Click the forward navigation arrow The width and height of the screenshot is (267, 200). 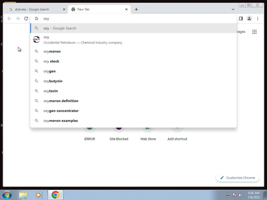18,18
